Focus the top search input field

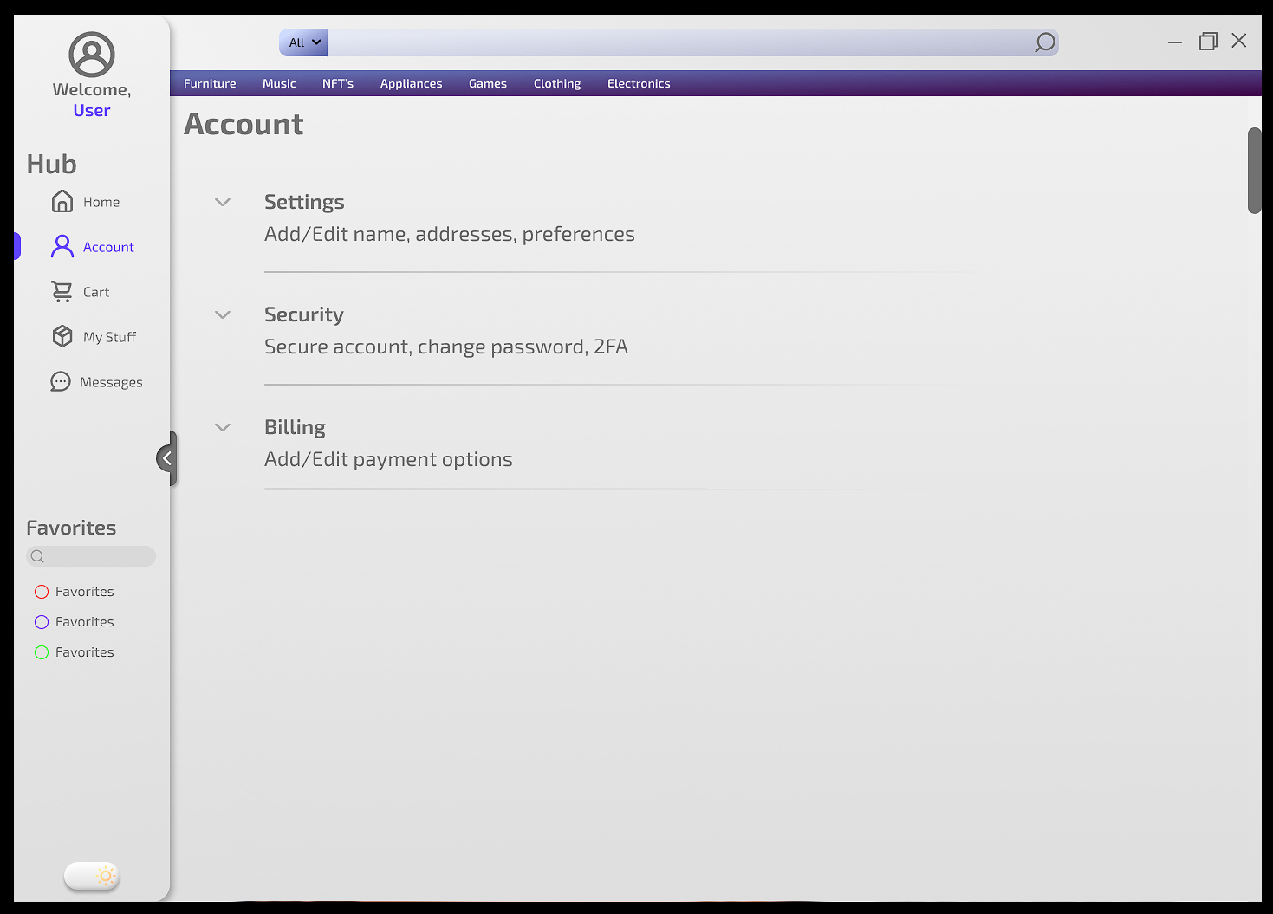[x=680, y=42]
